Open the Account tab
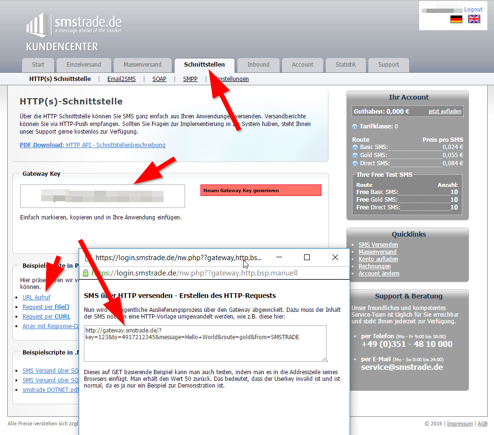Screen dimensions: 494x435 click(x=303, y=65)
